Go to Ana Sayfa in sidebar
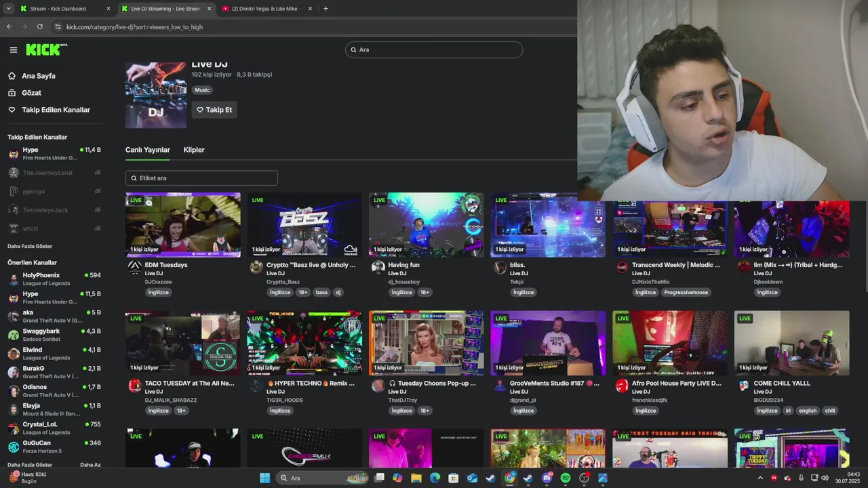The image size is (868, 488). pyautogui.click(x=39, y=76)
